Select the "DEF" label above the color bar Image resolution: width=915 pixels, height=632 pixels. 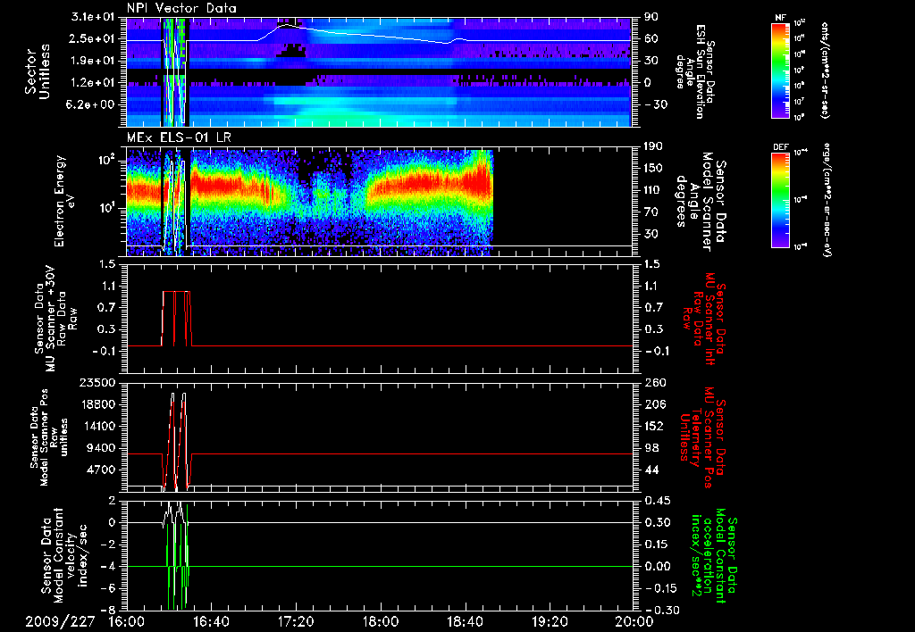tap(781, 147)
